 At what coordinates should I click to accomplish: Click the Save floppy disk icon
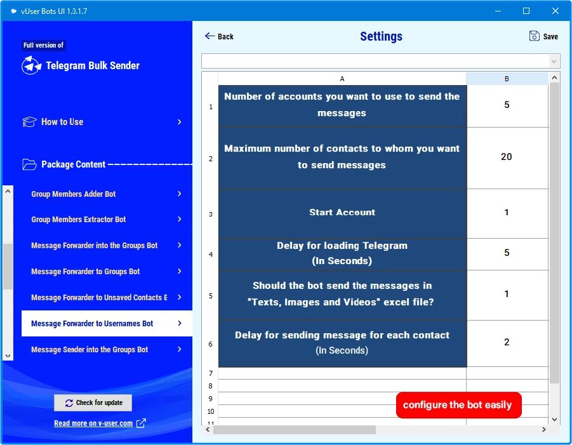pos(534,36)
